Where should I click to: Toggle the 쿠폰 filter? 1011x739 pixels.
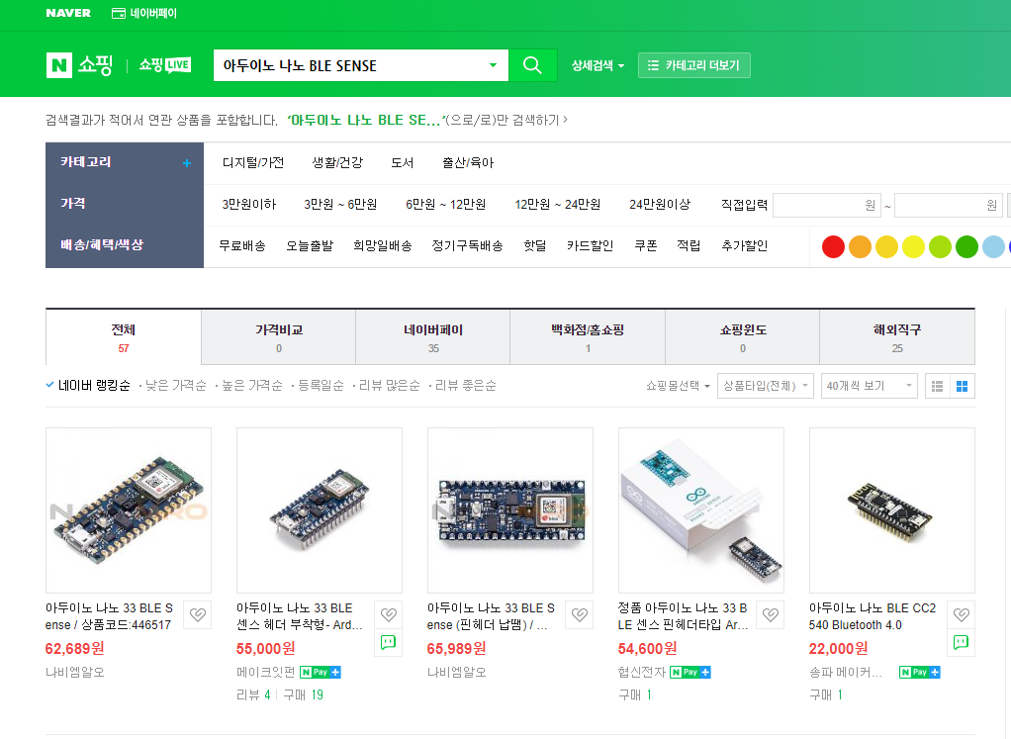[645, 245]
